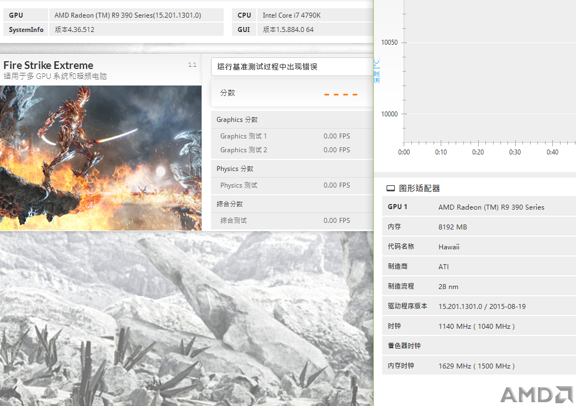Click the clock value 1140 MHz ( 1040 MHz )
The width and height of the screenshot is (576, 406).
point(477,327)
